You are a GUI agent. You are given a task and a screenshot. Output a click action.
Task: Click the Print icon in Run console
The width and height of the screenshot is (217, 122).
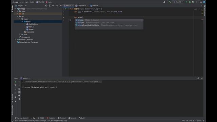19,96
